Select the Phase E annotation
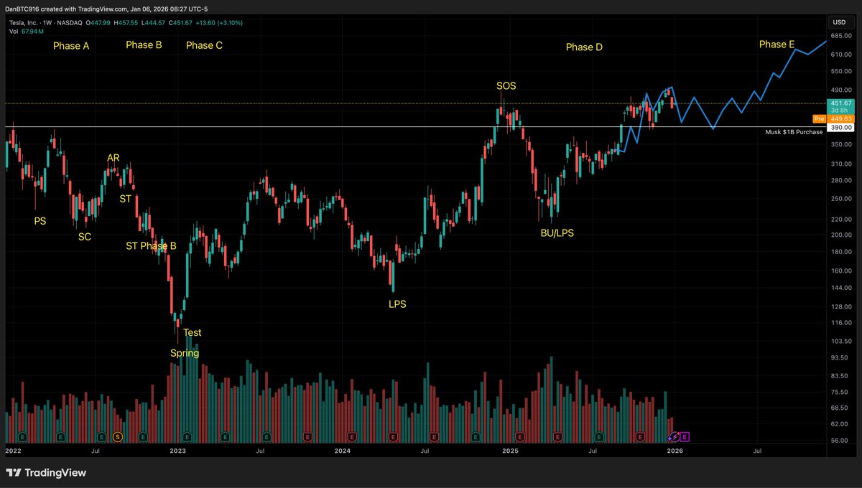 click(777, 44)
